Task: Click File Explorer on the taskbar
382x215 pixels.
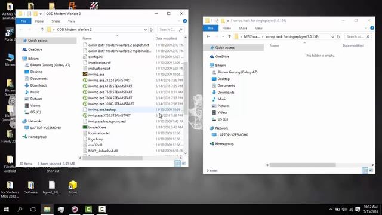Action: click(47, 210)
